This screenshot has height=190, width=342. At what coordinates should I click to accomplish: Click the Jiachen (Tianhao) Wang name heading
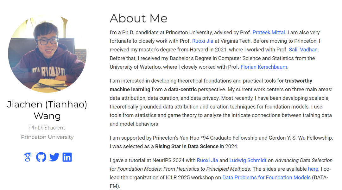coord(47,110)
